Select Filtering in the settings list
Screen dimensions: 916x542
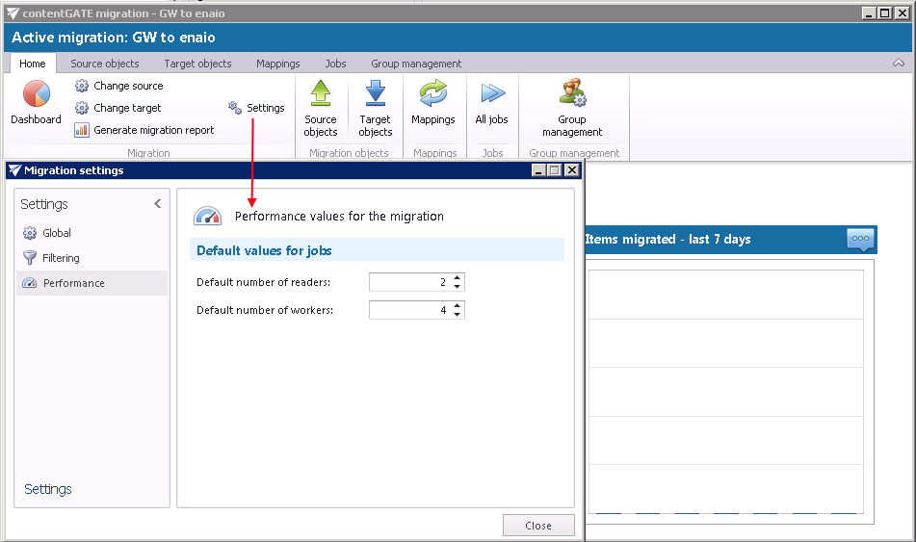pyautogui.click(x=61, y=258)
